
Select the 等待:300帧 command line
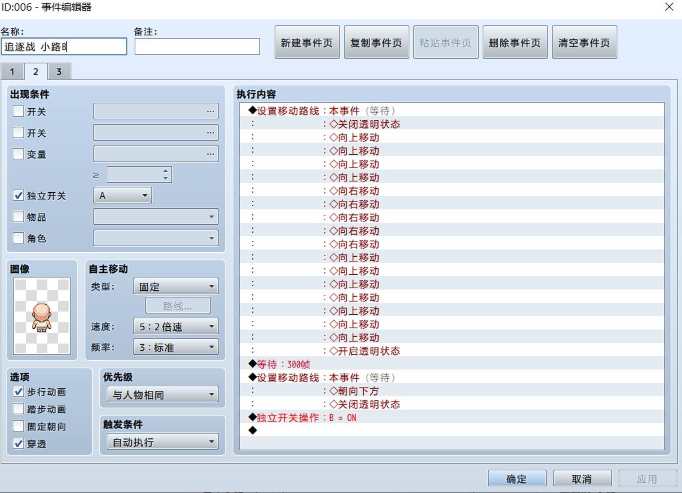click(452, 364)
